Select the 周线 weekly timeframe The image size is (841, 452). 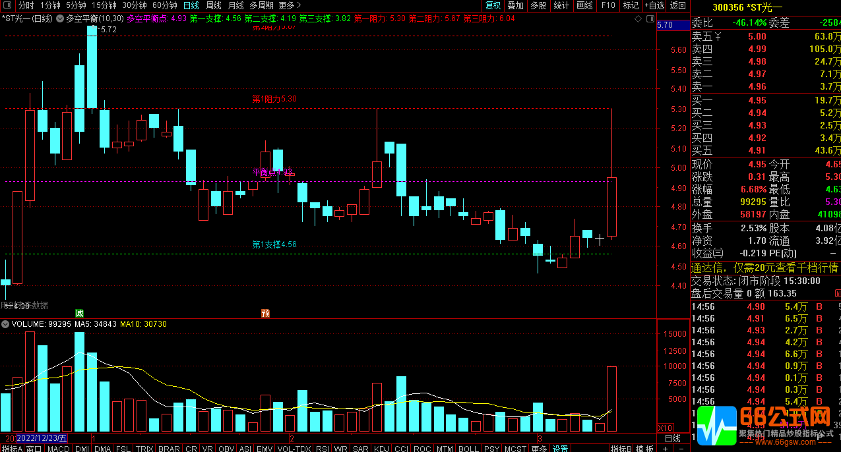pos(214,5)
